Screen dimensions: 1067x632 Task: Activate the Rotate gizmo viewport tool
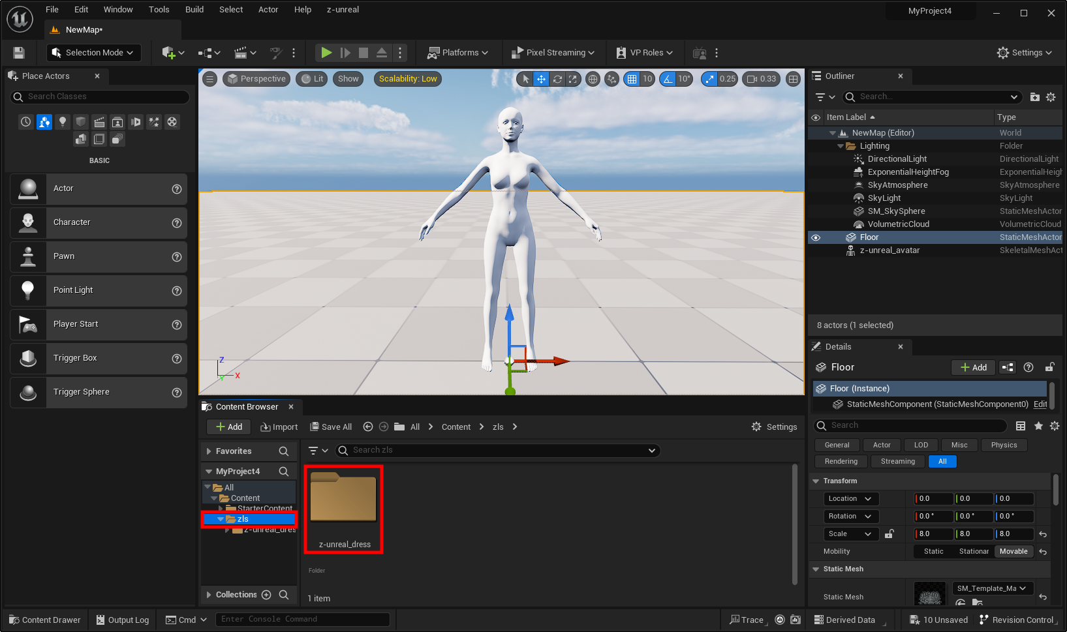(557, 79)
